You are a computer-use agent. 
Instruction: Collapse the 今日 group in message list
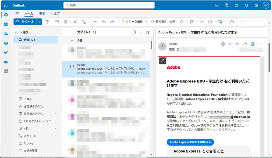[72, 41]
